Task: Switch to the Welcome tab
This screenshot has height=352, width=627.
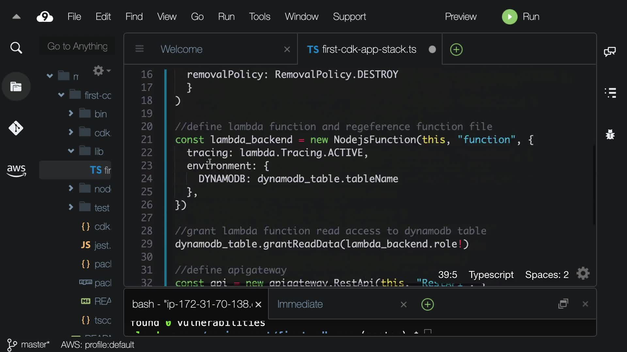Action: pos(182,49)
